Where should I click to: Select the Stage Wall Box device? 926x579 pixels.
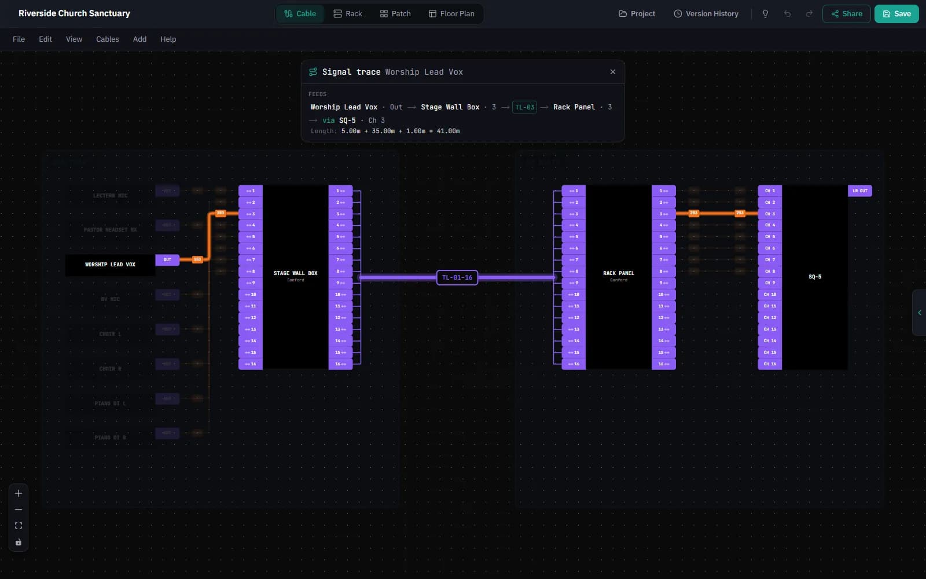click(295, 276)
